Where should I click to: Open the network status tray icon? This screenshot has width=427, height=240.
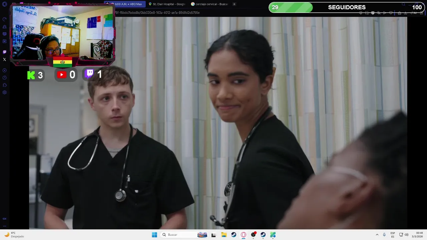pos(401,235)
